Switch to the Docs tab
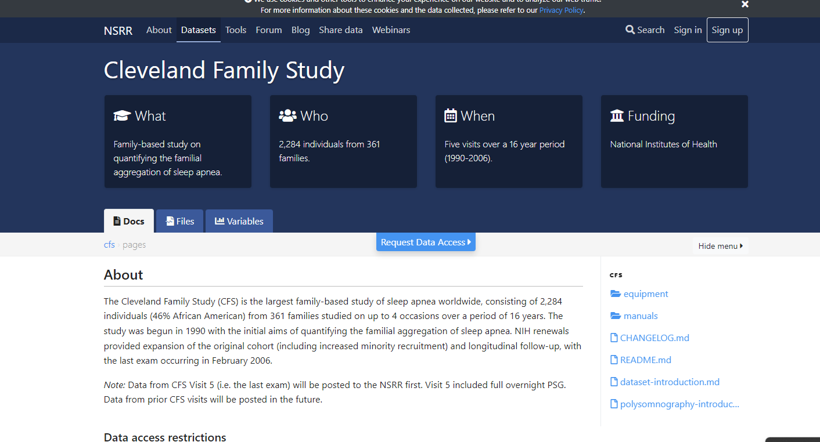 click(x=129, y=221)
